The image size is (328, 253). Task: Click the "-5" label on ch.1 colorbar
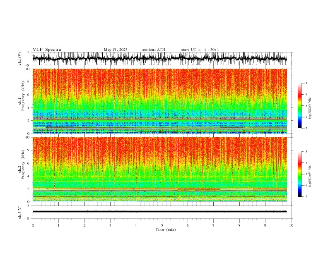click(x=306, y=106)
